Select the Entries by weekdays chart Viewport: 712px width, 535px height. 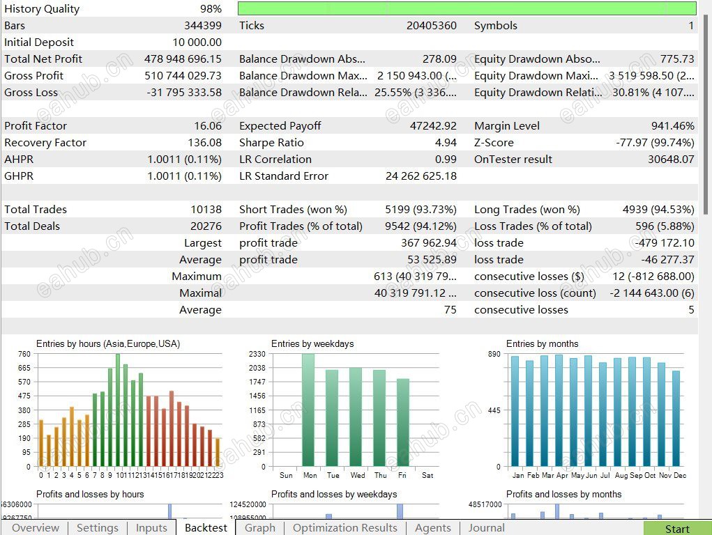point(356,410)
